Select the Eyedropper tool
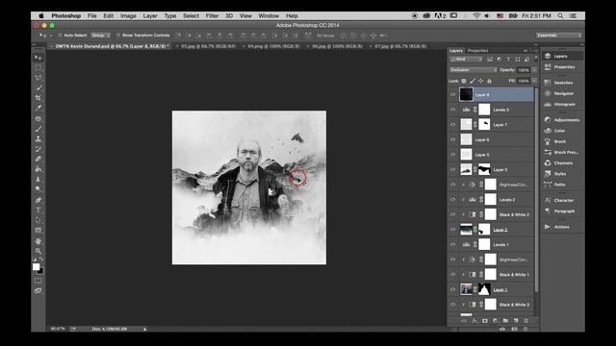Viewport: 616px width, 346px height. tap(38, 109)
